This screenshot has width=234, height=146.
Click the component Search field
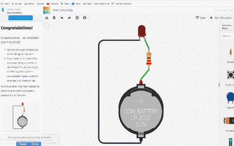pyautogui.click(x=228, y=36)
